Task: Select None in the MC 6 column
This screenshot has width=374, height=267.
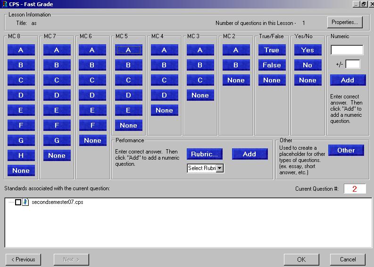Action: pyautogui.click(x=92, y=140)
